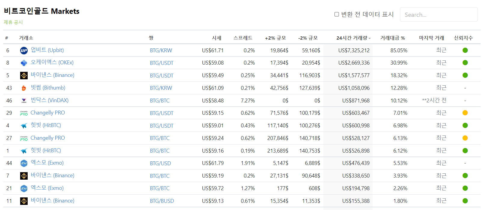486x210 pixels.
Task: Sort table by 시세 column header
Action: click(217, 38)
